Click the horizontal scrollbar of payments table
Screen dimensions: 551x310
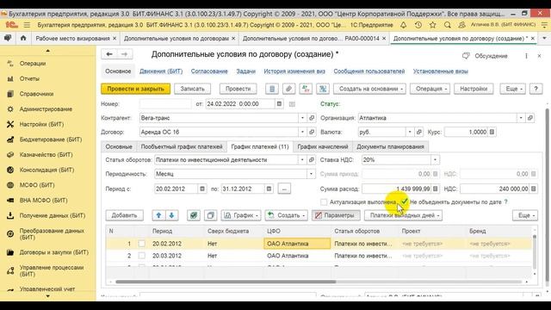226,282
